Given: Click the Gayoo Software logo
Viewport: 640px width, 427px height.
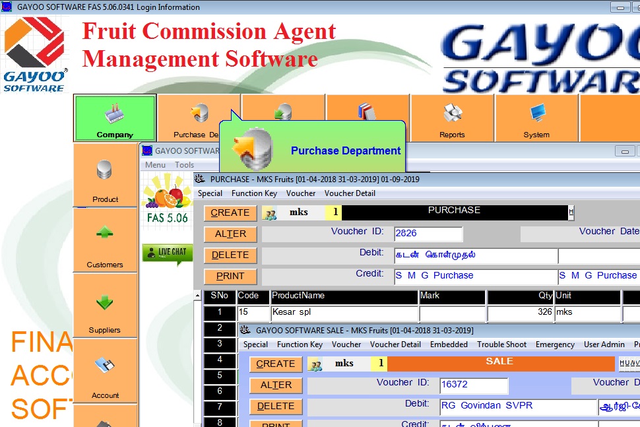Looking at the screenshot, I should click(x=34, y=54).
